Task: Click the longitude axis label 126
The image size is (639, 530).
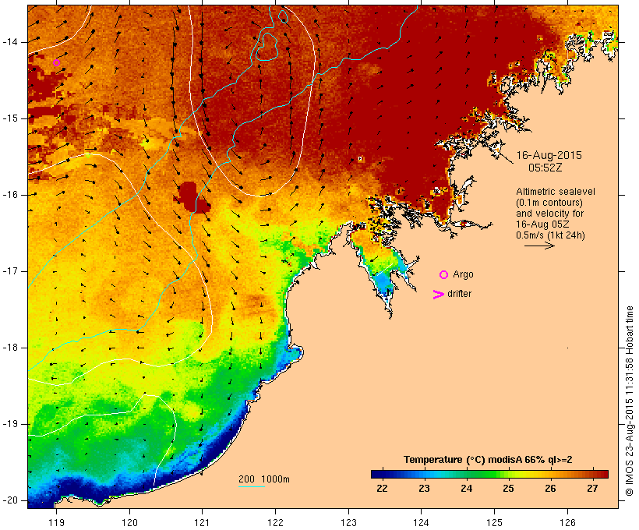Action: point(567,522)
